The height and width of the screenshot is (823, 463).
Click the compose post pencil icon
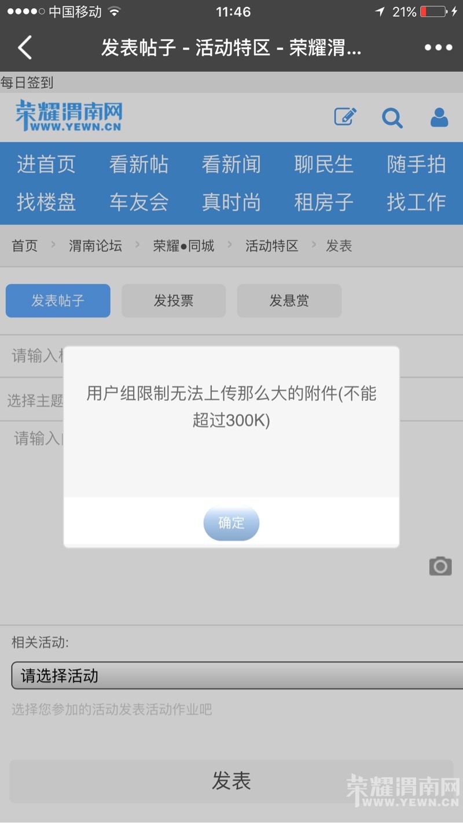[x=346, y=117]
